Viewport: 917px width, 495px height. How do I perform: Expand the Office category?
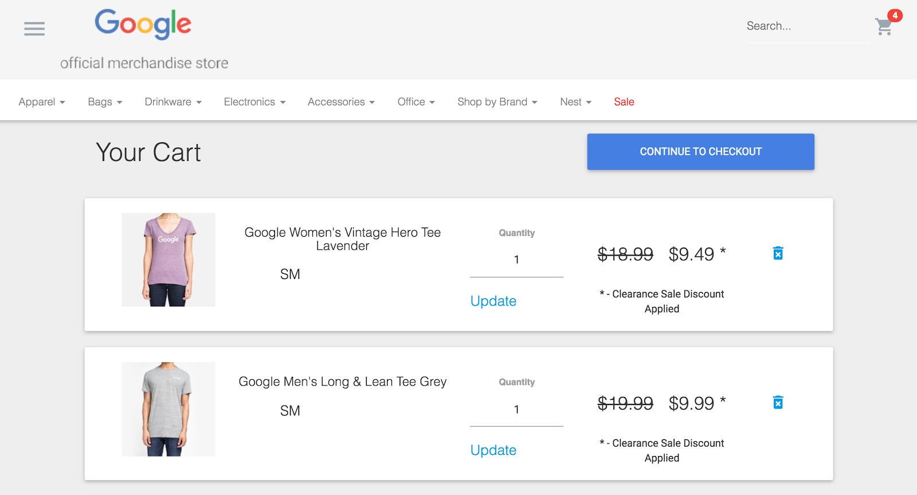[x=416, y=102]
